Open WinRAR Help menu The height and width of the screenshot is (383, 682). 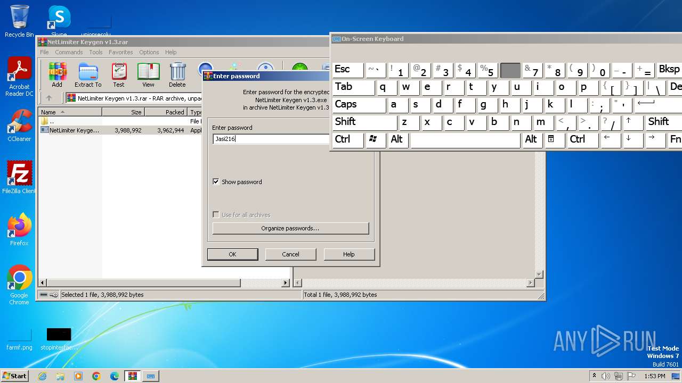pos(170,52)
